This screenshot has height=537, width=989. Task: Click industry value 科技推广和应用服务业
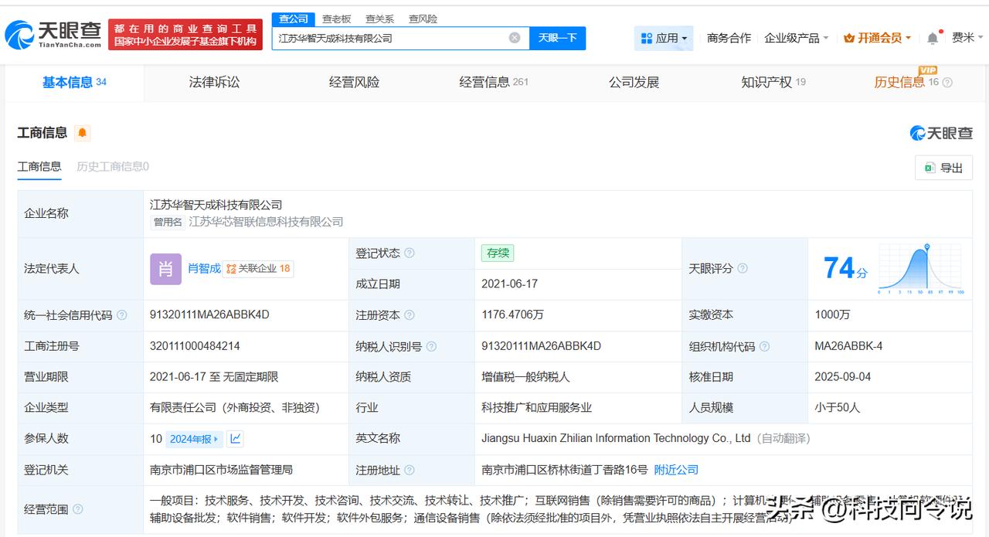click(x=536, y=407)
